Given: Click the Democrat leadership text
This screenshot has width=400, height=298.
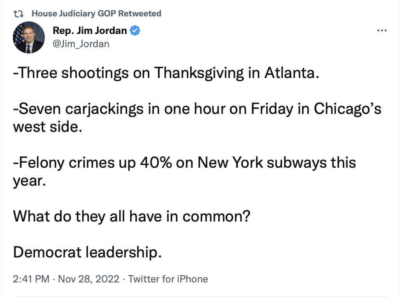Looking at the screenshot, I should coord(87,252).
